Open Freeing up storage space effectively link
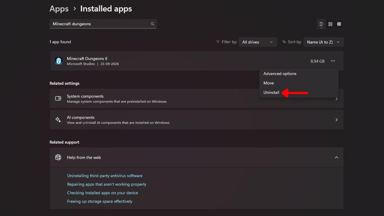This screenshot has height=216, width=384. tap(100, 201)
